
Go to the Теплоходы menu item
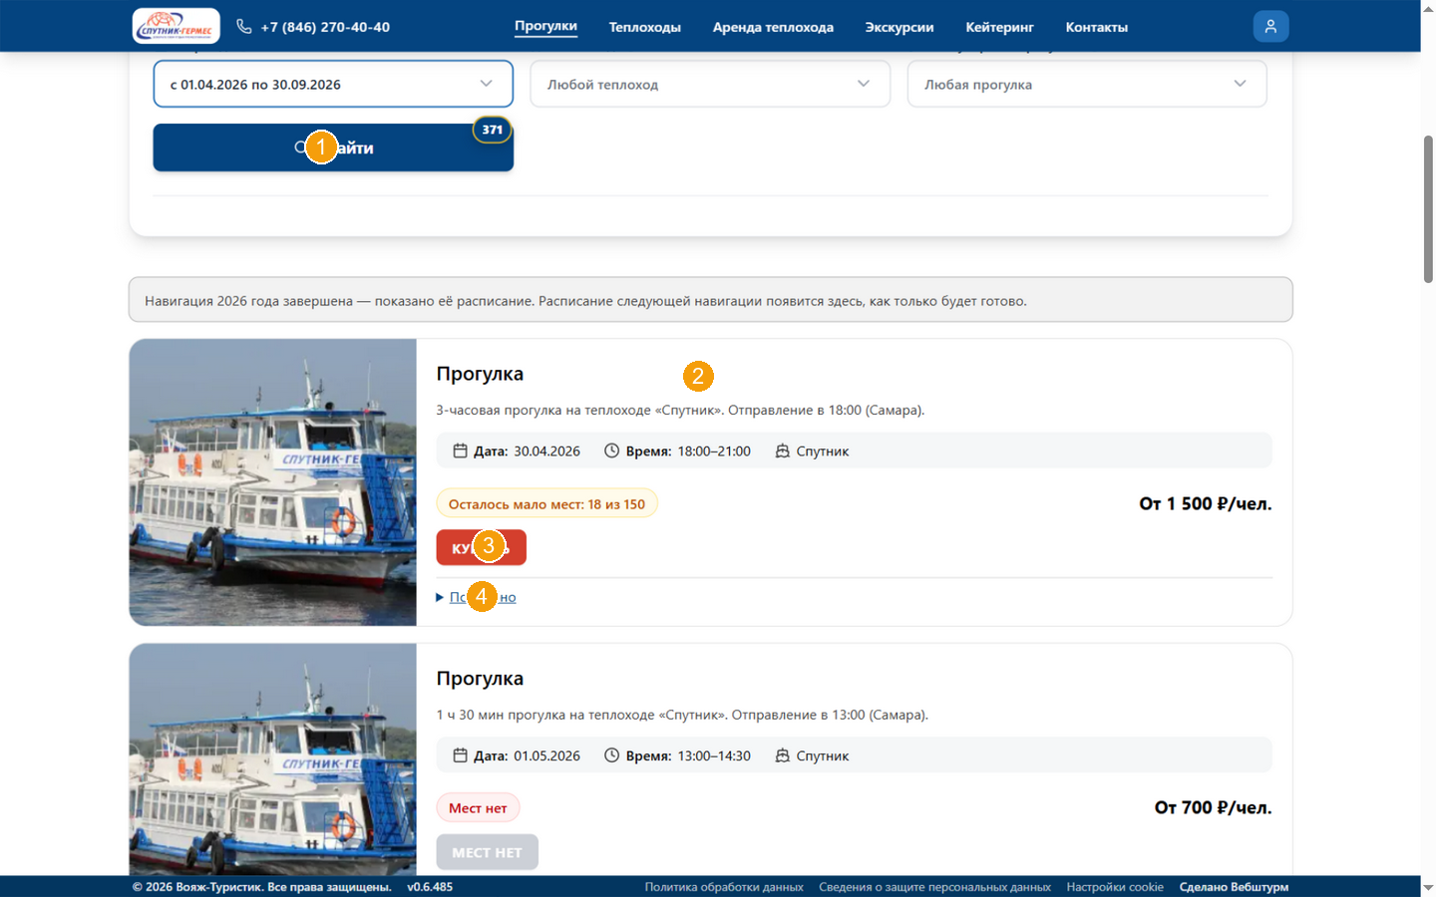(645, 27)
